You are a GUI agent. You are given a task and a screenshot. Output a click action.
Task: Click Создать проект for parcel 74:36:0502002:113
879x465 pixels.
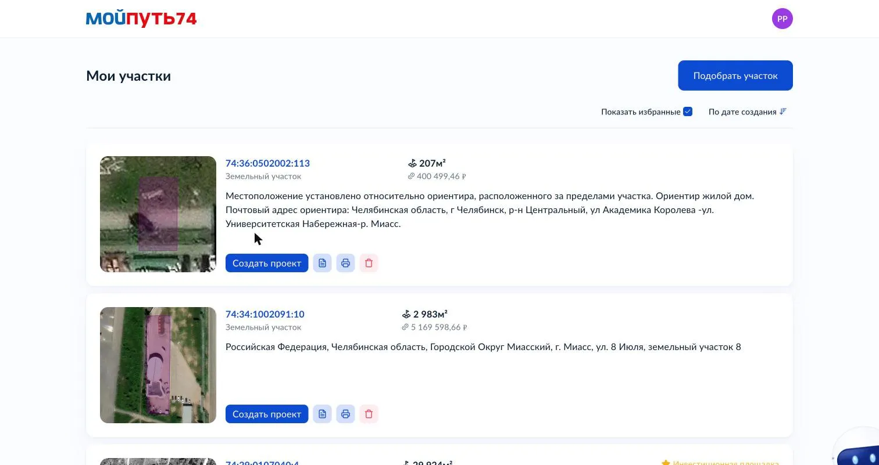(x=267, y=263)
